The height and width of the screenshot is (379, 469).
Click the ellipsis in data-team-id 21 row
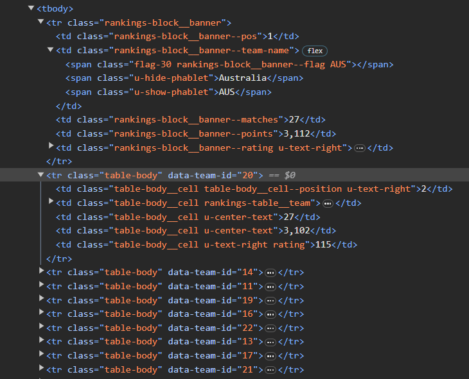click(270, 370)
